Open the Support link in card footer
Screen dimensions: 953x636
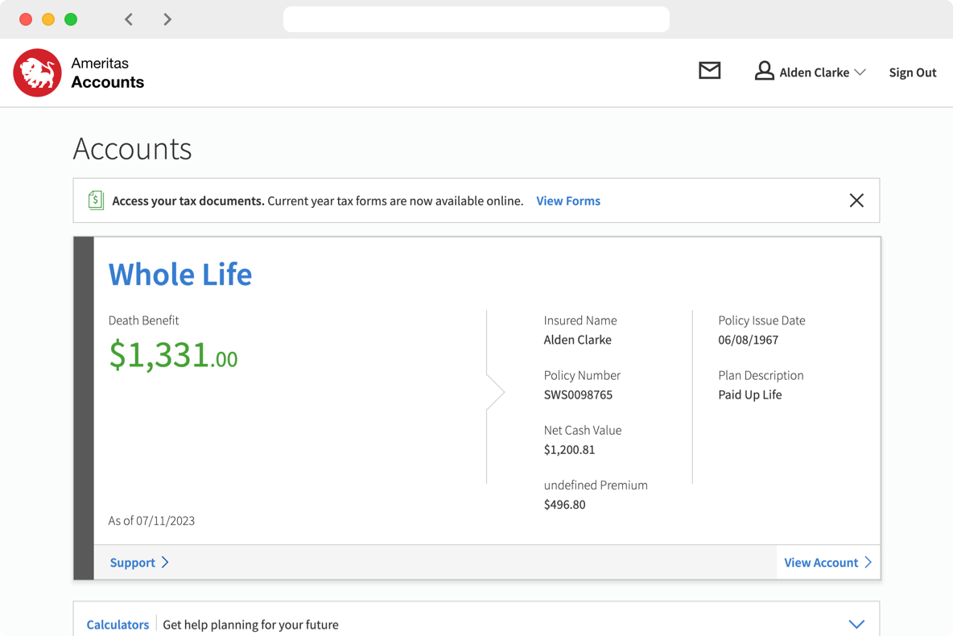[x=132, y=562]
